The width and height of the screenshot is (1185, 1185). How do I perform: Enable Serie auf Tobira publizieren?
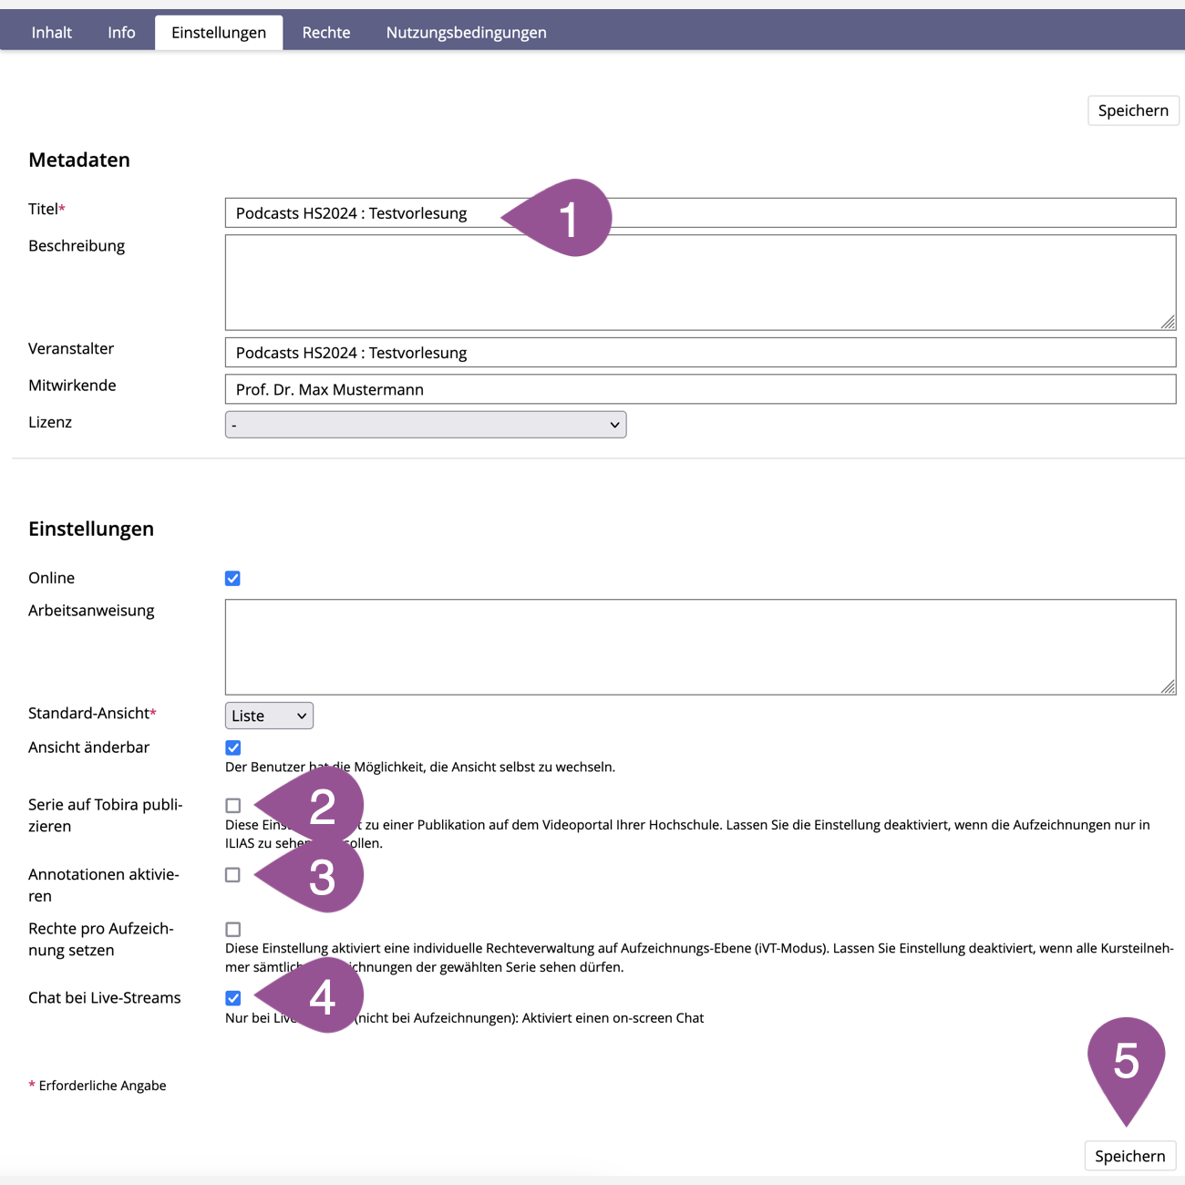click(x=233, y=806)
